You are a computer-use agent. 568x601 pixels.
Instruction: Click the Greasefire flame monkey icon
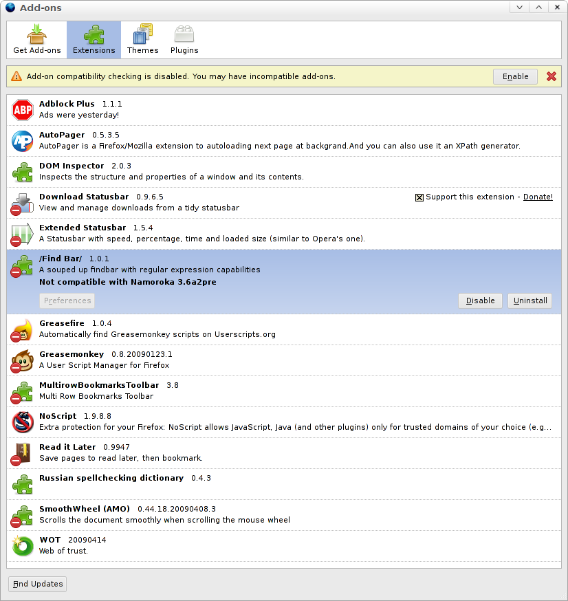coord(22,330)
